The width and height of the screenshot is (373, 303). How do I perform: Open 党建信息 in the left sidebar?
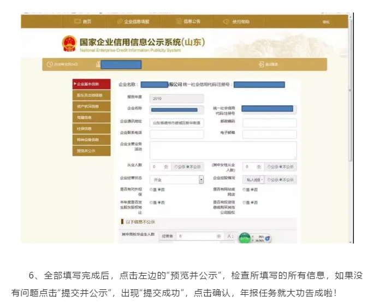(x=91, y=117)
